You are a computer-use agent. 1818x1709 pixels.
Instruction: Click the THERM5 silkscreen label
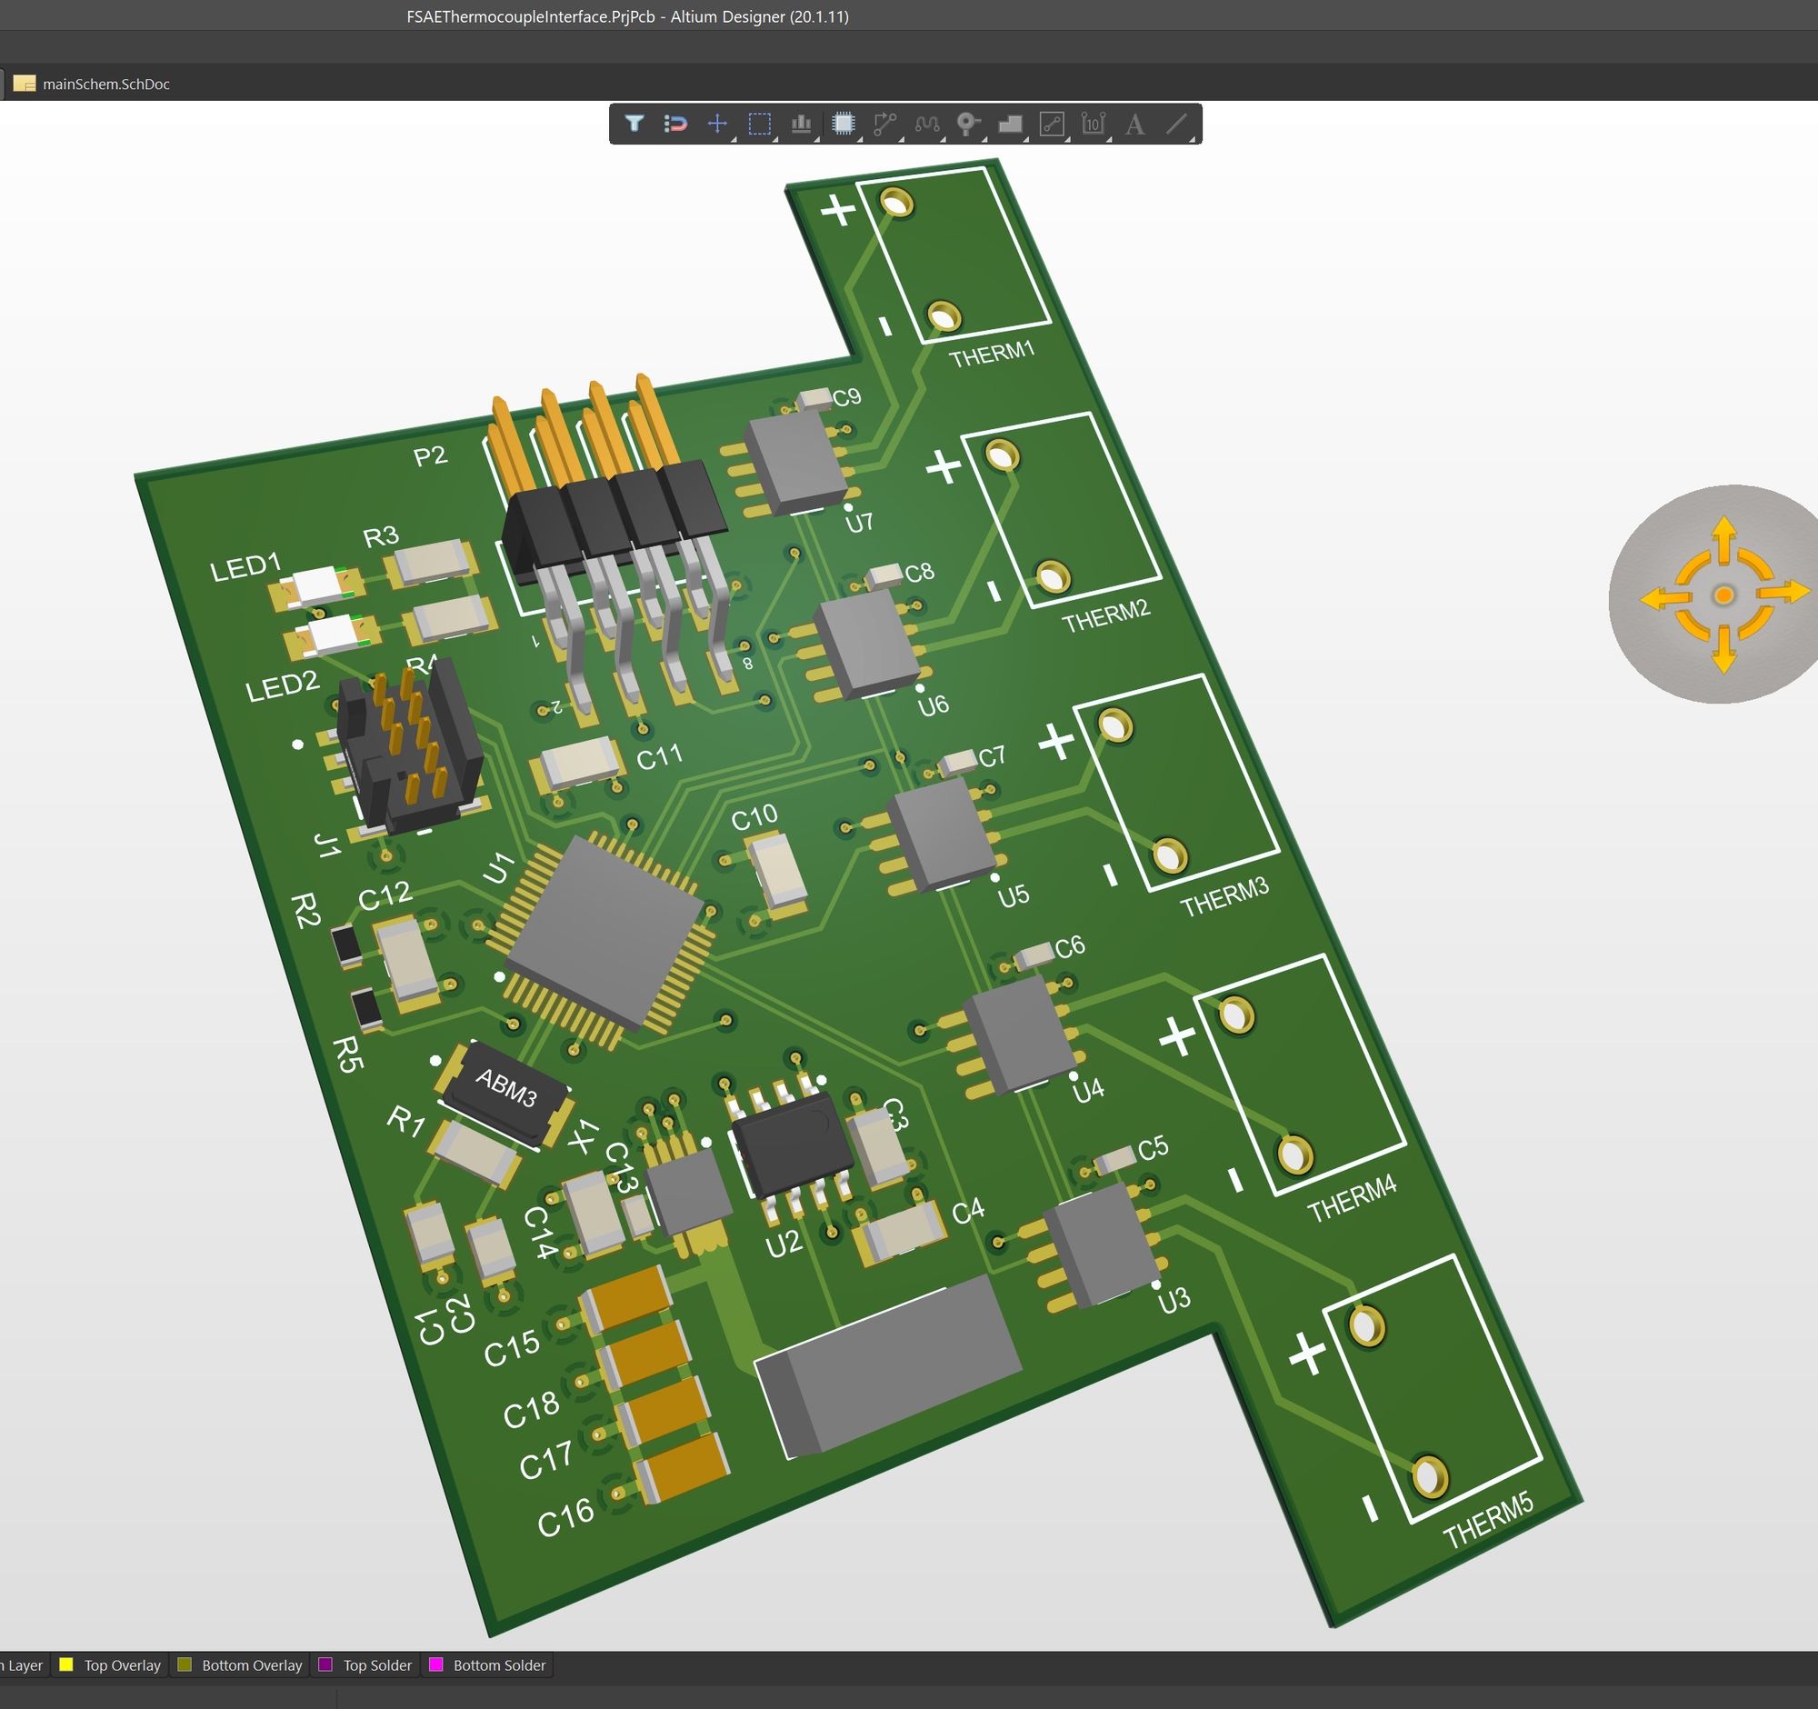pyautogui.click(x=1488, y=1523)
